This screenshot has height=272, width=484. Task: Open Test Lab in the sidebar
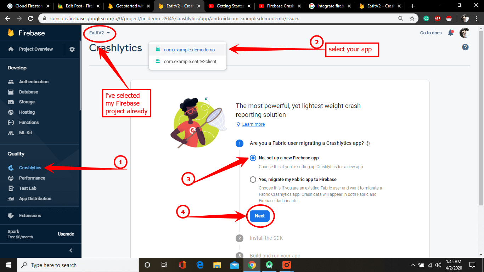tap(28, 188)
